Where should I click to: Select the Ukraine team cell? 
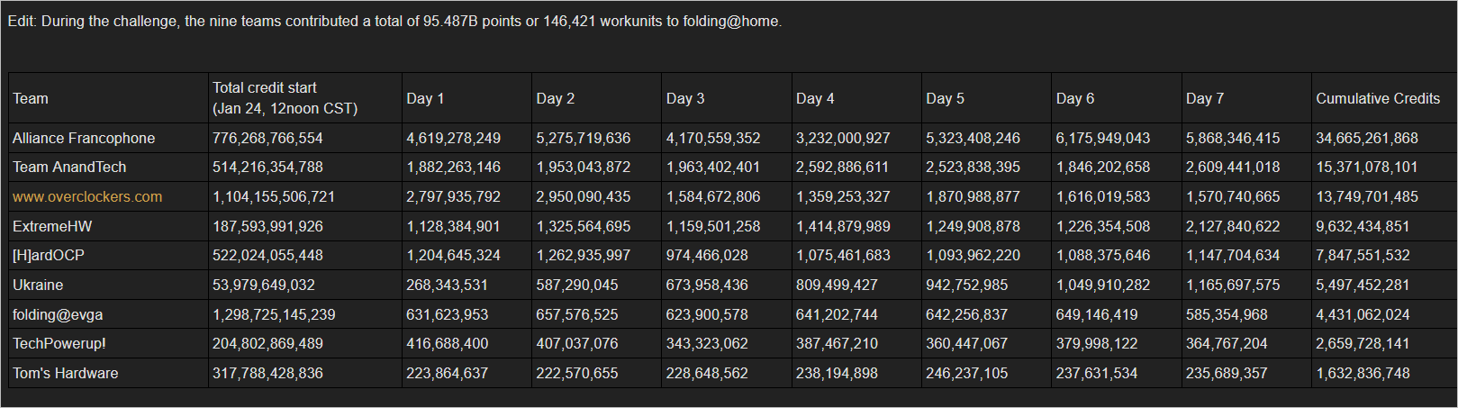[38, 285]
